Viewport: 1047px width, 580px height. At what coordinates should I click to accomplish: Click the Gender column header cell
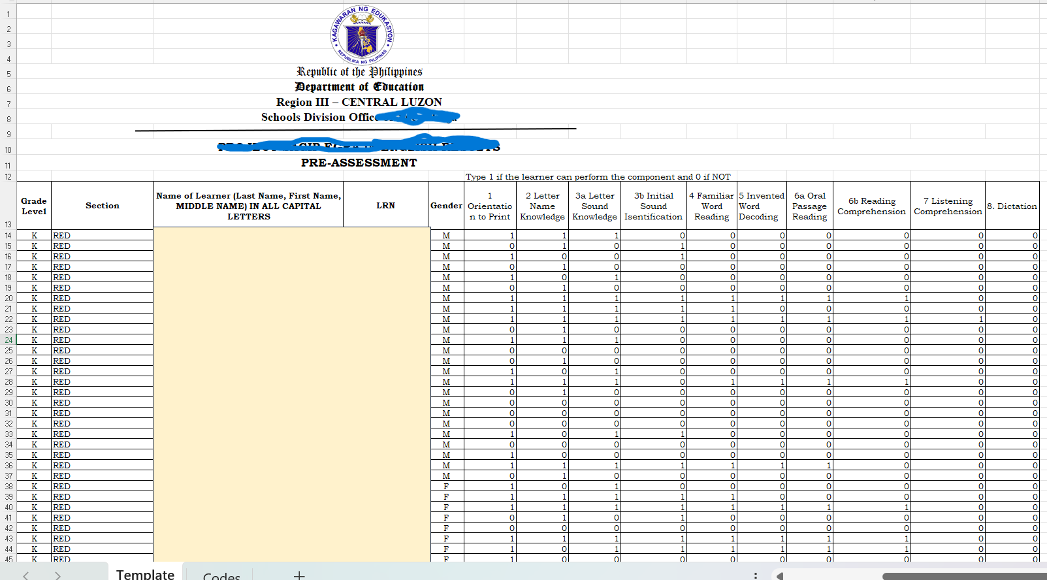point(446,206)
